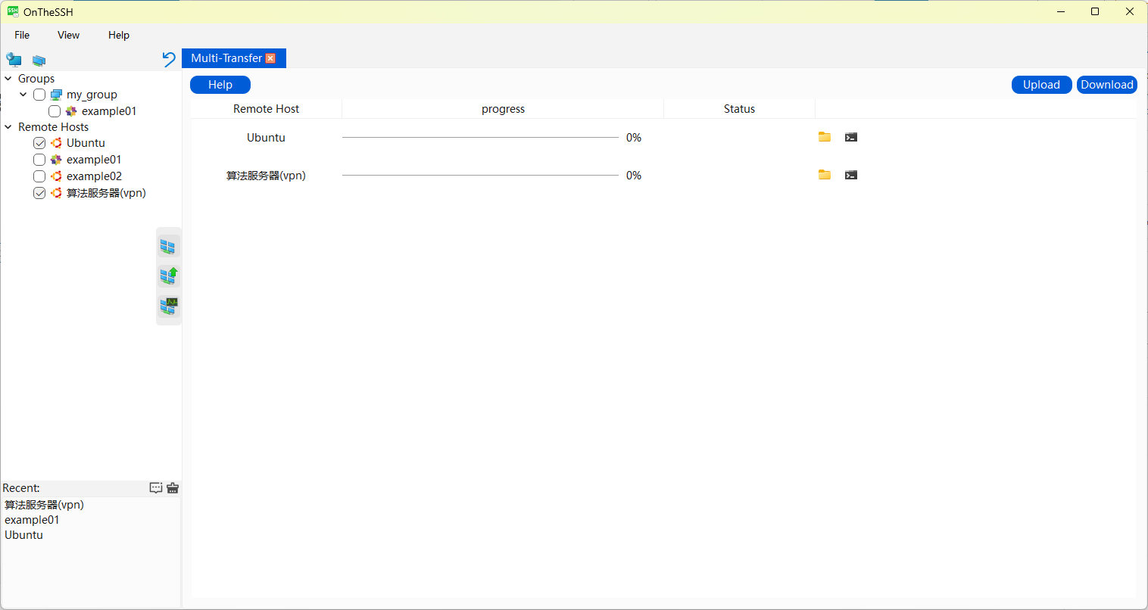Click the add remote host icon with globe
This screenshot has height=610, width=1148.
14,60
